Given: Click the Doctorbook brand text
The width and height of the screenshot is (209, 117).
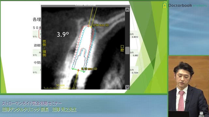Looking at the screenshot, I should pos(180,6).
